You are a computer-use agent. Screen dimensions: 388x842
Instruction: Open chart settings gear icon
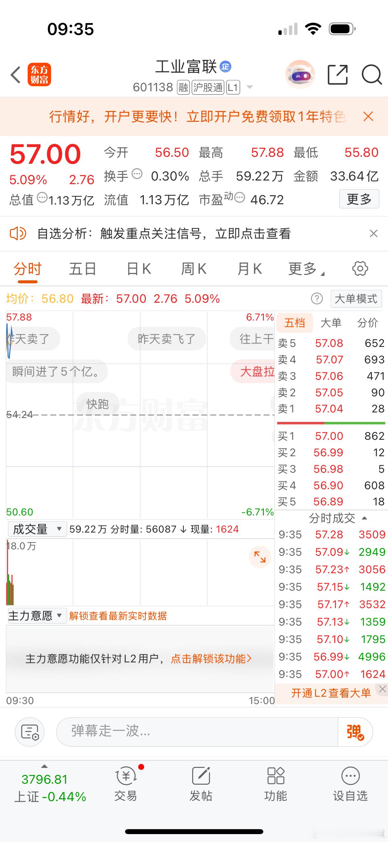[360, 268]
